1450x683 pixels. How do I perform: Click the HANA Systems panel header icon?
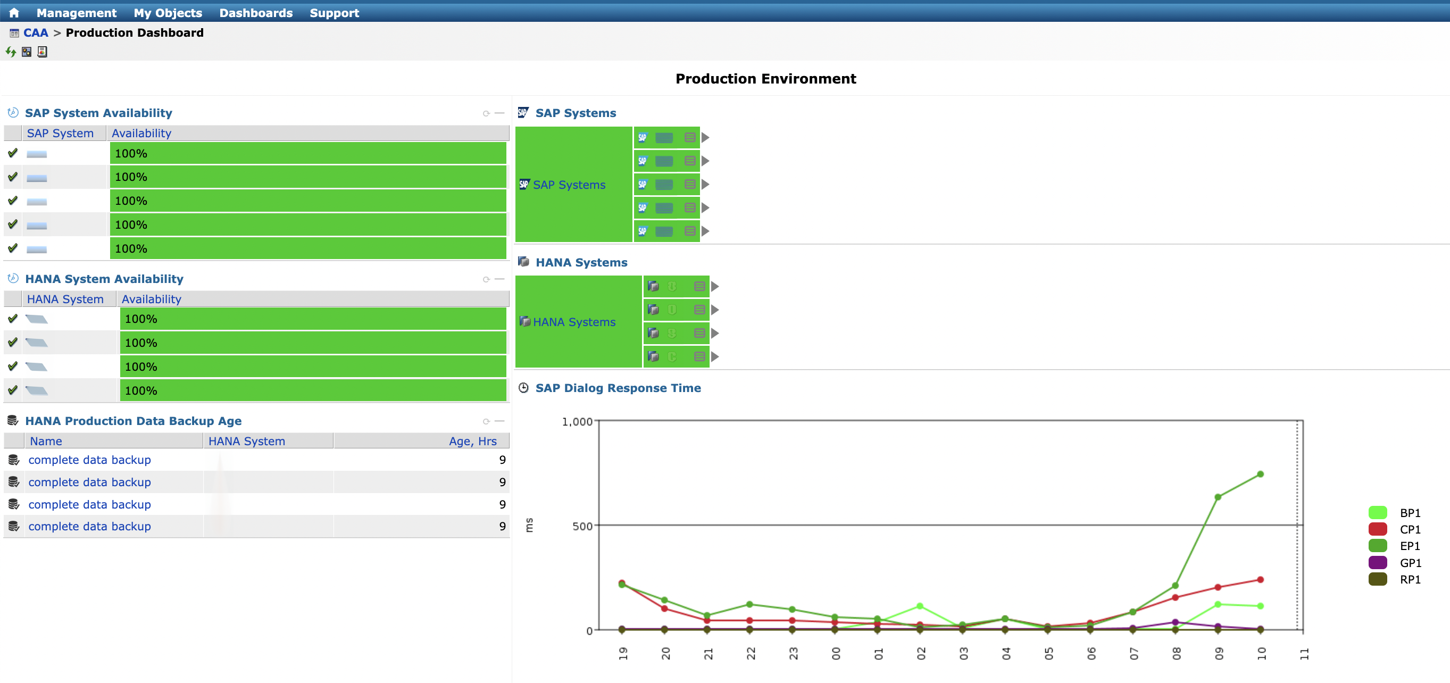coord(523,261)
